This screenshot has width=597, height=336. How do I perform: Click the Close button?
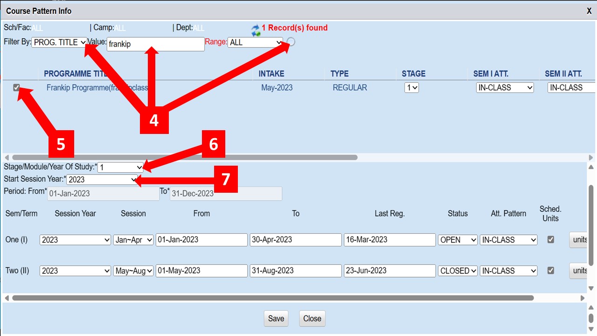(x=312, y=319)
